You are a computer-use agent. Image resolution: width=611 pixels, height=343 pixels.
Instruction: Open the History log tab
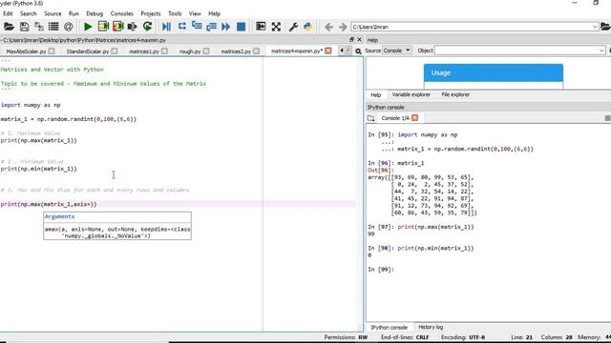point(431,327)
